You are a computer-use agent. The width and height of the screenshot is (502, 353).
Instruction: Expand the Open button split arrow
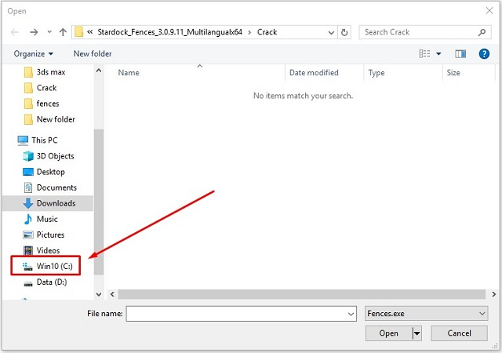tap(417, 333)
